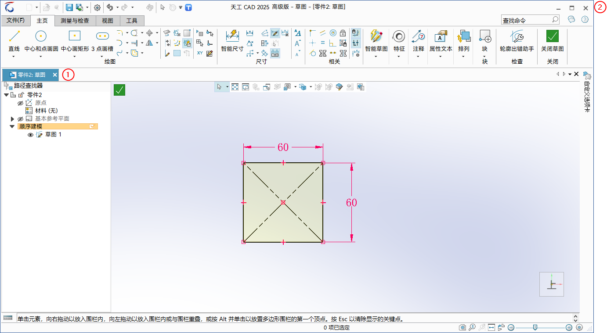607x333 pixels.
Task: Apply concentric relation icon
Action: point(333,32)
